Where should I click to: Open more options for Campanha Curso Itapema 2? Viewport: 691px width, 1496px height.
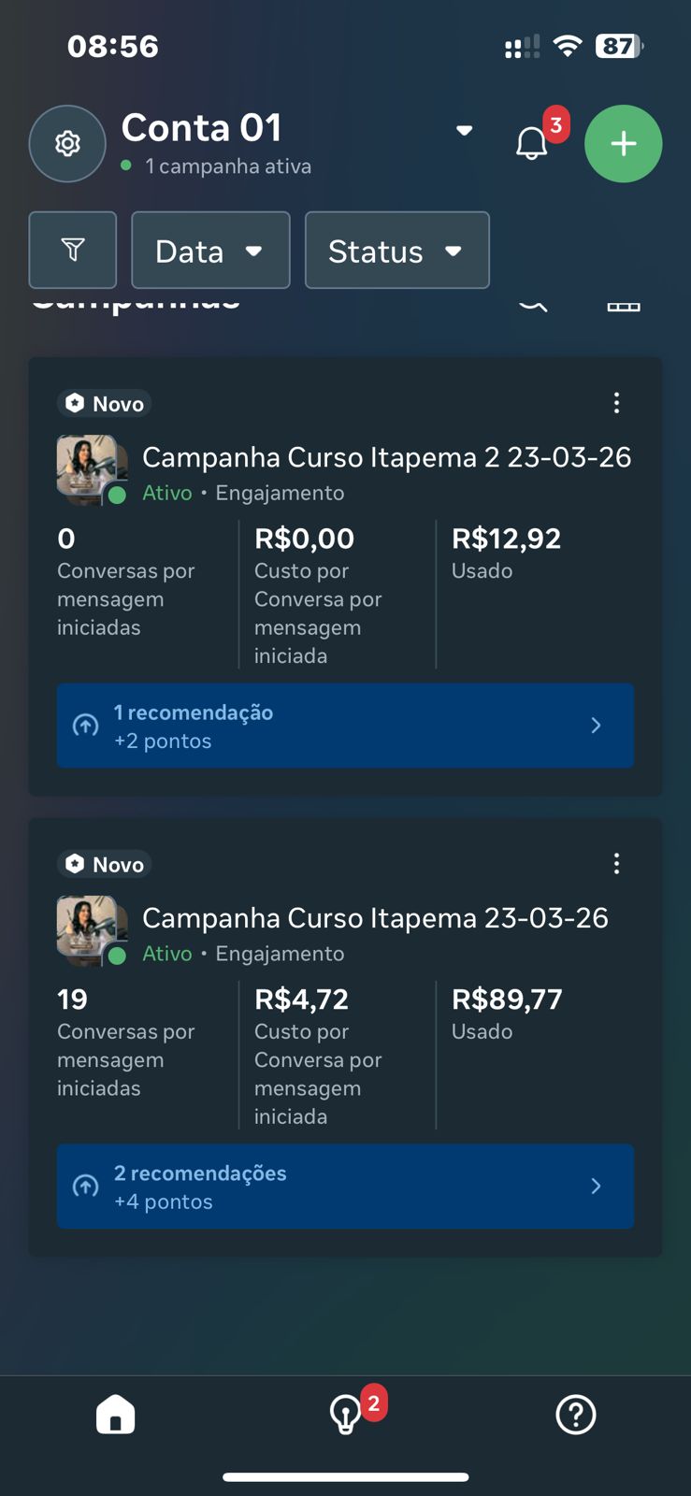tap(616, 403)
